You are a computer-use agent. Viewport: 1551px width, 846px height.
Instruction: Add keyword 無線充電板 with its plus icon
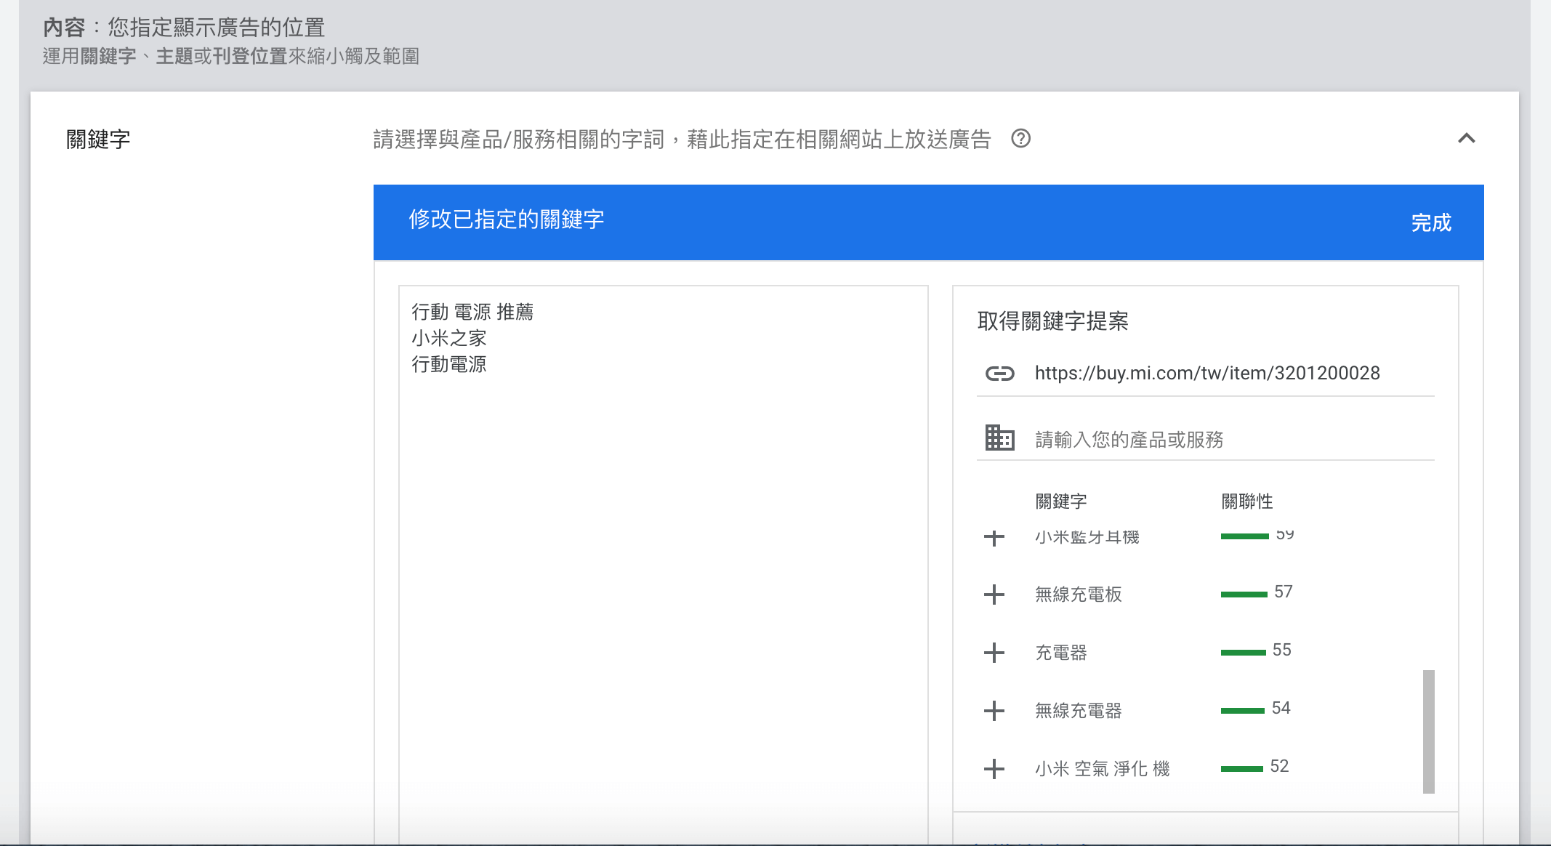click(x=994, y=594)
